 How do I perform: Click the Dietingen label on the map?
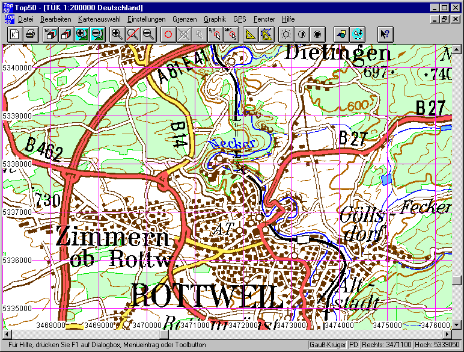[x=338, y=54]
